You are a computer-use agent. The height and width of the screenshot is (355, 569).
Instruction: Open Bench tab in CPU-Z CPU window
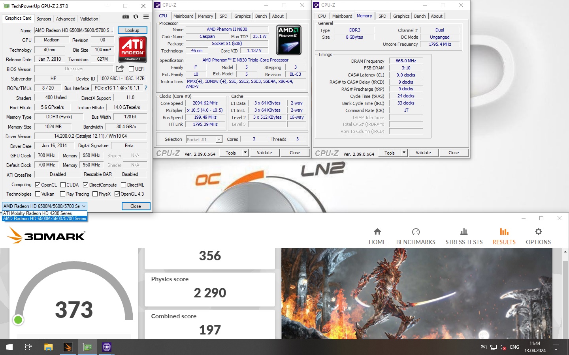click(x=261, y=16)
